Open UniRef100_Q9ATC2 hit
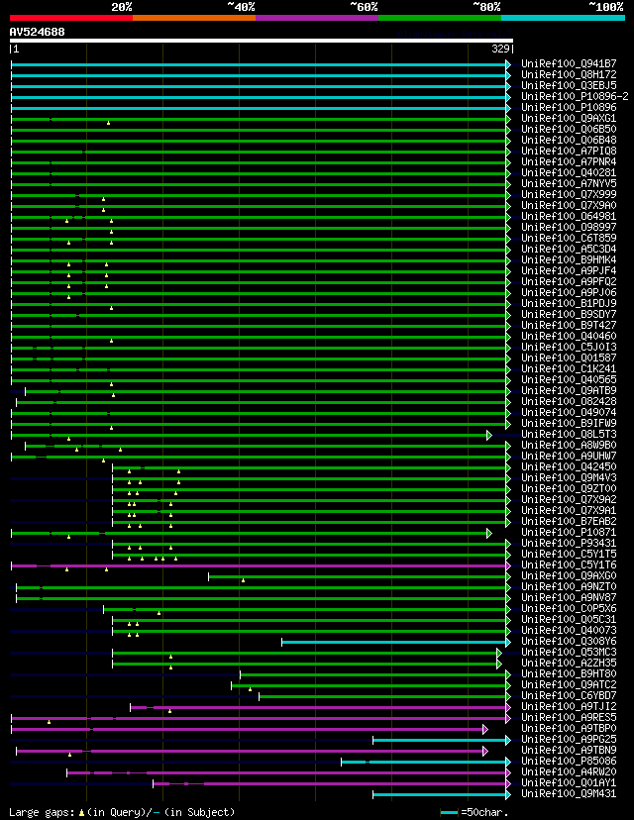Screen dimensions: 634x820 pos(569,684)
